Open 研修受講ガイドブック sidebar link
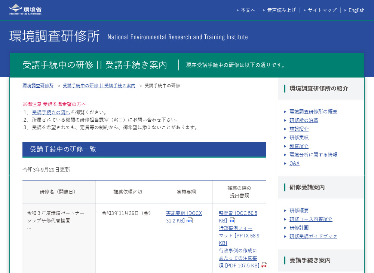 (313, 236)
